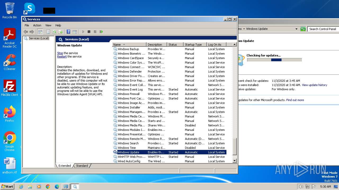
Task: Select the Wired AutoConfig service row
Action: click(169, 161)
